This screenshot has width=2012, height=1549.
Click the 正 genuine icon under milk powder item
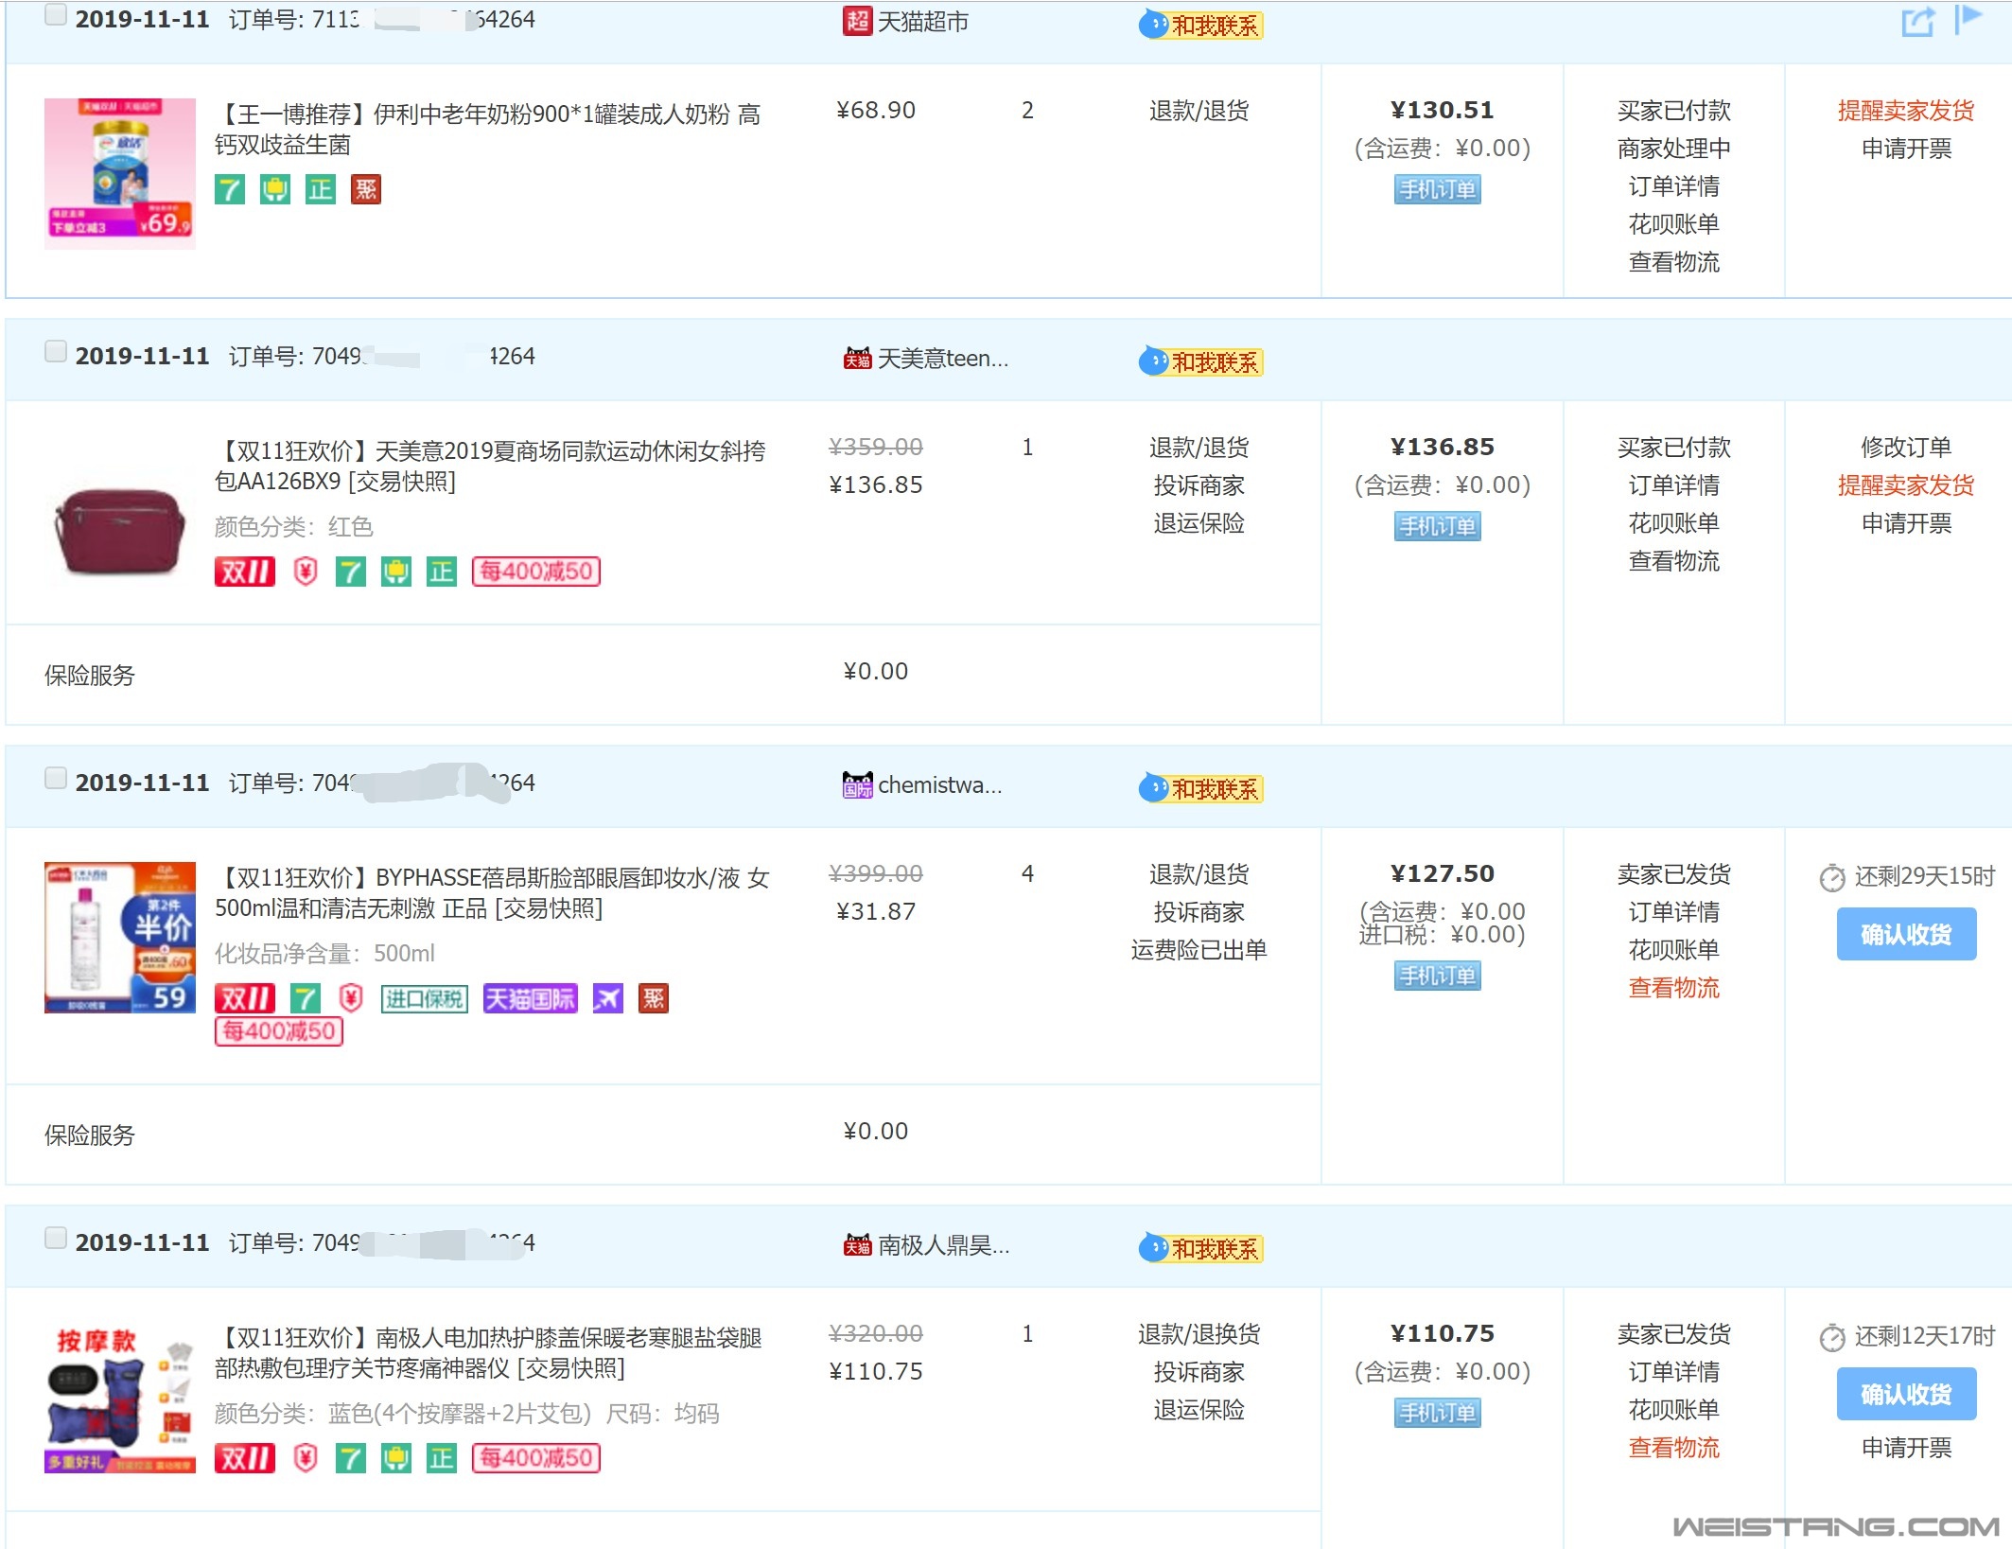click(321, 190)
